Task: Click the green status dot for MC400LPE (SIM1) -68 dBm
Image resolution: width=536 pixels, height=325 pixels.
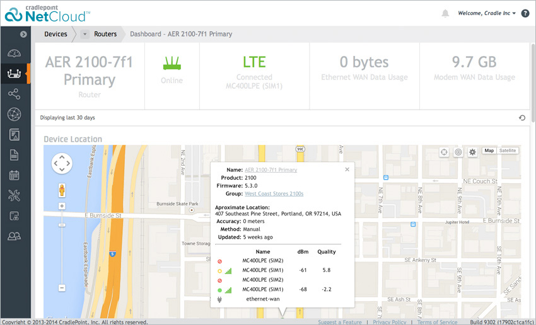Action: click(x=219, y=290)
